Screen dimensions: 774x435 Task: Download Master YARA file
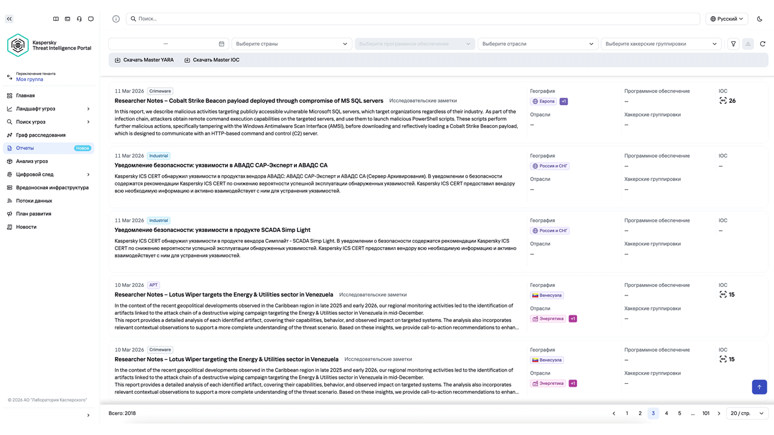[x=144, y=60]
